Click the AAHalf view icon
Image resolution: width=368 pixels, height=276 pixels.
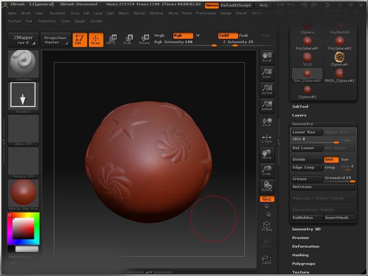click(x=267, y=105)
